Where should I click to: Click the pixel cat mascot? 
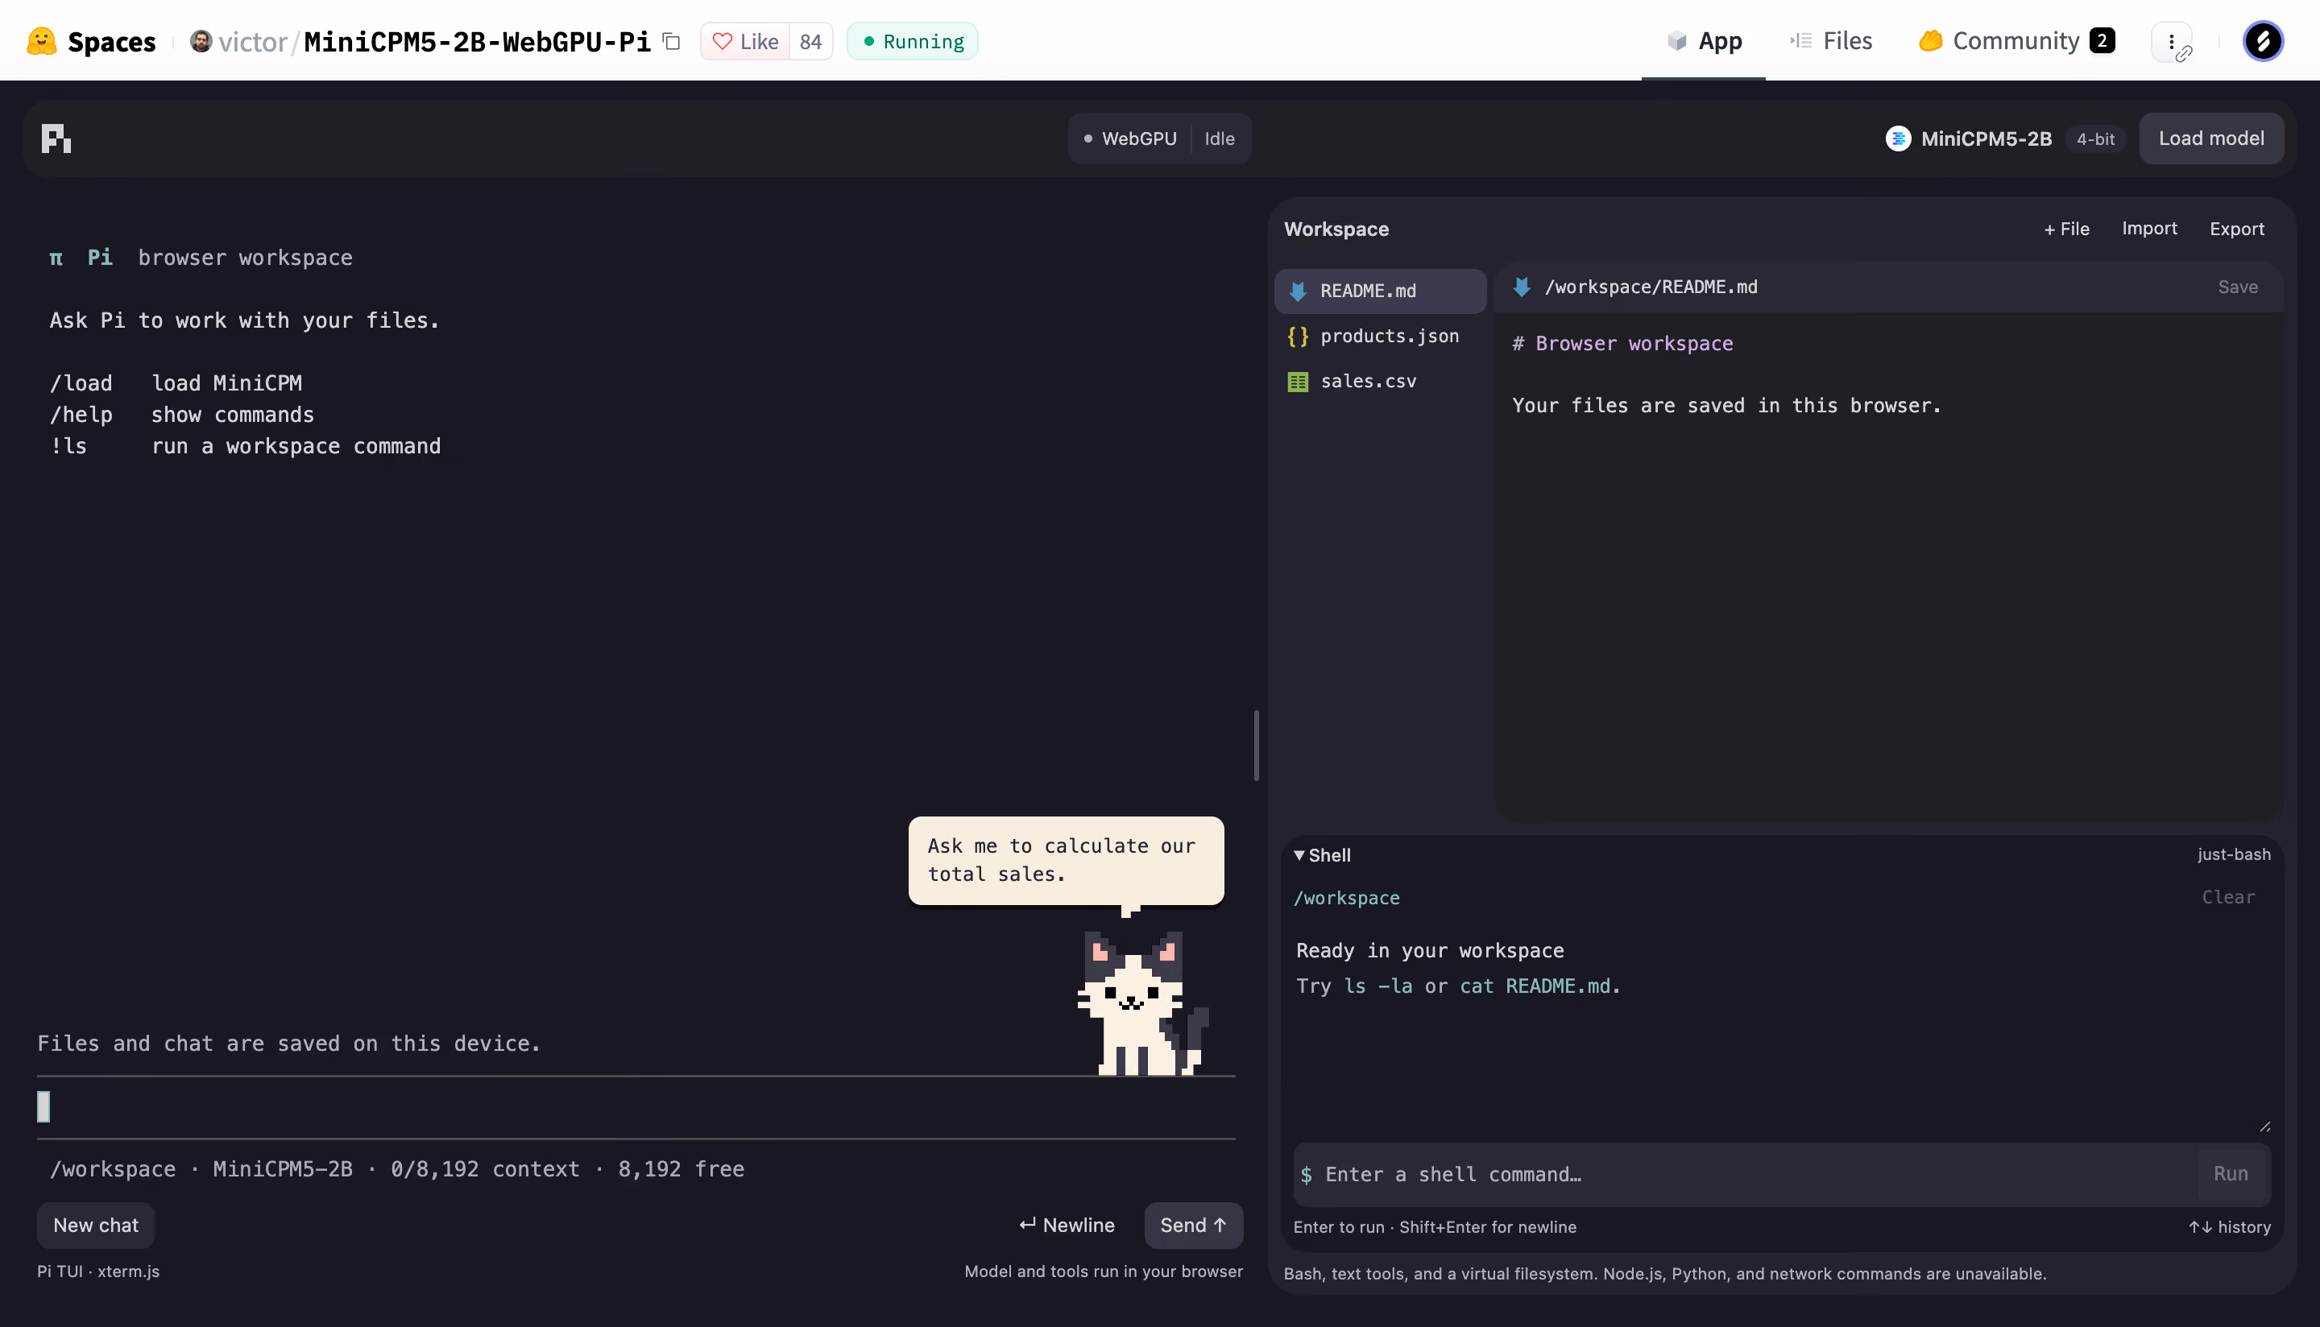[1142, 1002]
